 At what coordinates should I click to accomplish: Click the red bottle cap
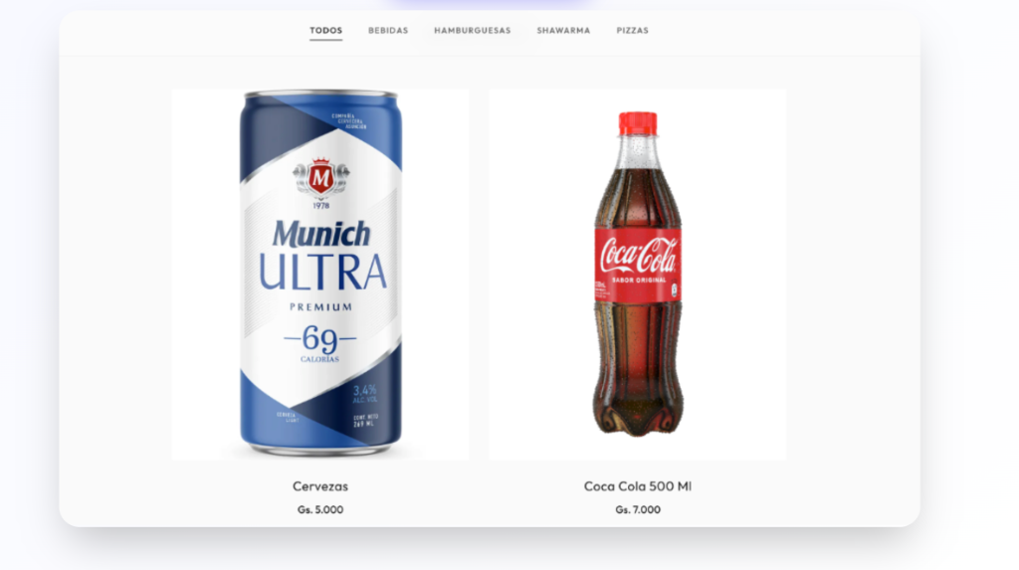(638, 123)
